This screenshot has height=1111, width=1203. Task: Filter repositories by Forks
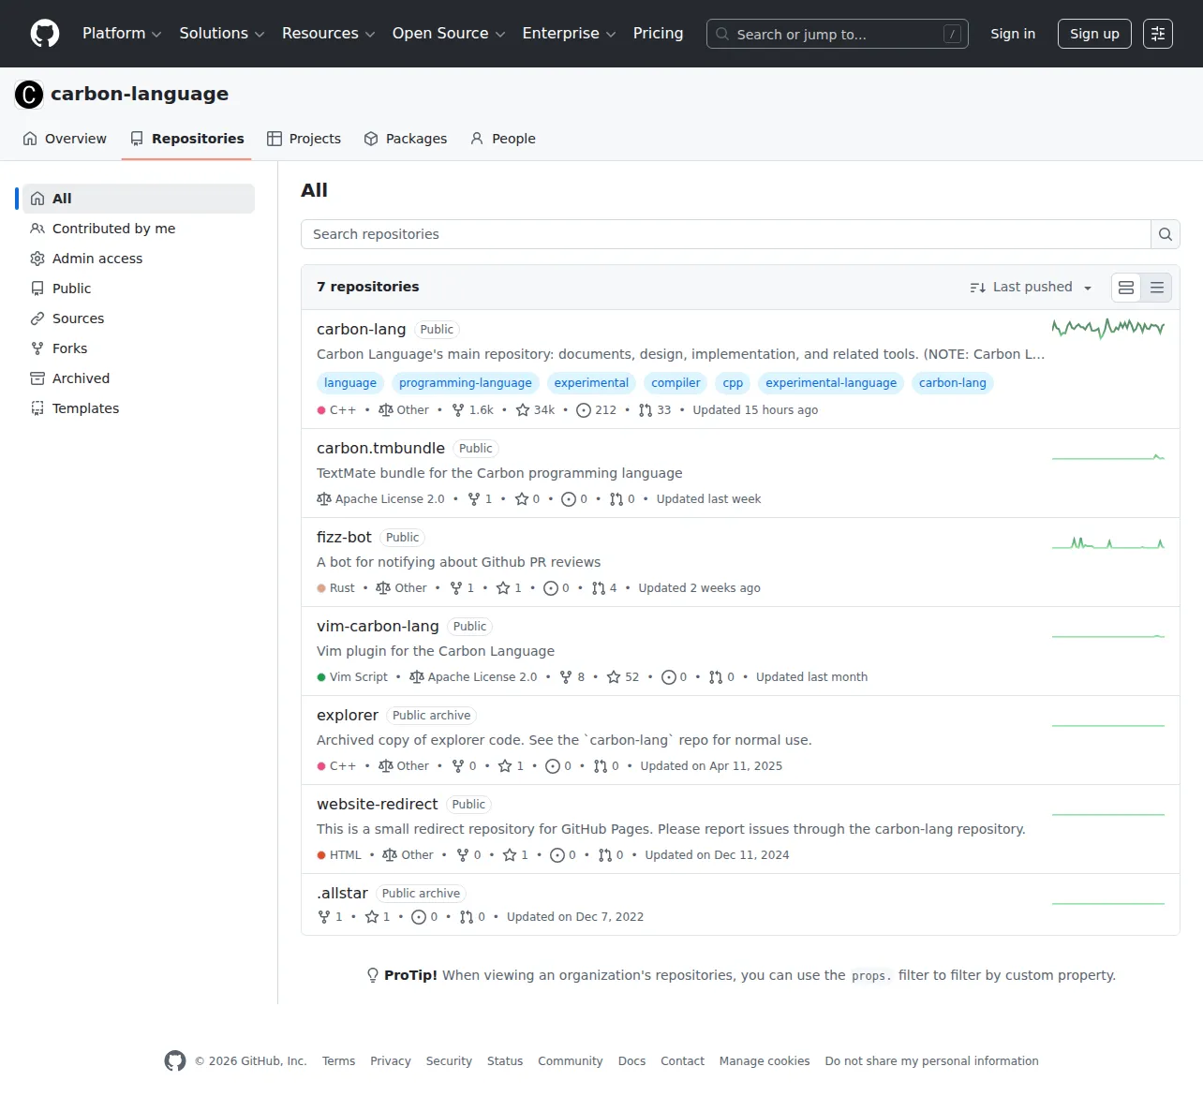139,348
